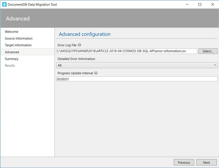Image resolution: width=219 pixels, height=168 pixels.
Task: Click the Error Log File label
Action: pyautogui.click(x=67, y=45)
